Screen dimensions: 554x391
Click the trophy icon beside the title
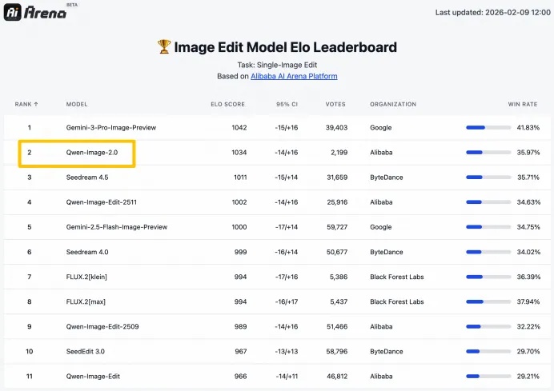(164, 47)
